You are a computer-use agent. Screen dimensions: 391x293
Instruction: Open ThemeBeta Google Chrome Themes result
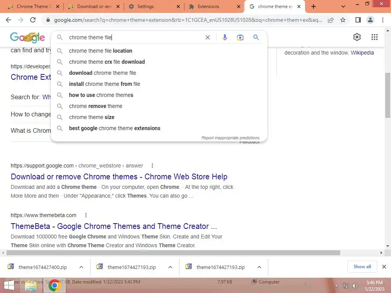tap(114, 226)
